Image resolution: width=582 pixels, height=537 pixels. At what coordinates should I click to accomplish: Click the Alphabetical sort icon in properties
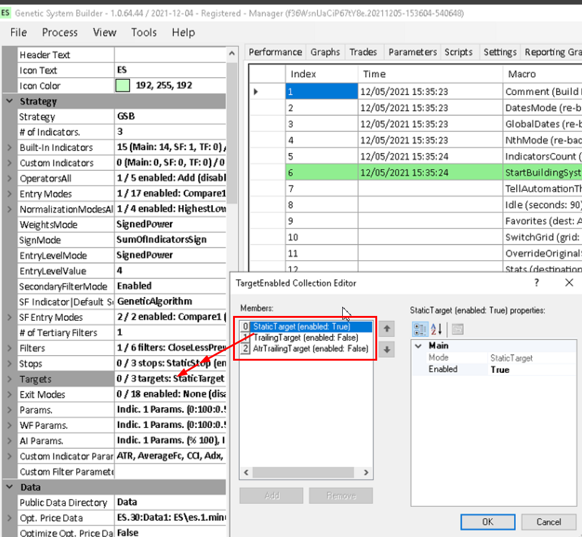(x=436, y=329)
